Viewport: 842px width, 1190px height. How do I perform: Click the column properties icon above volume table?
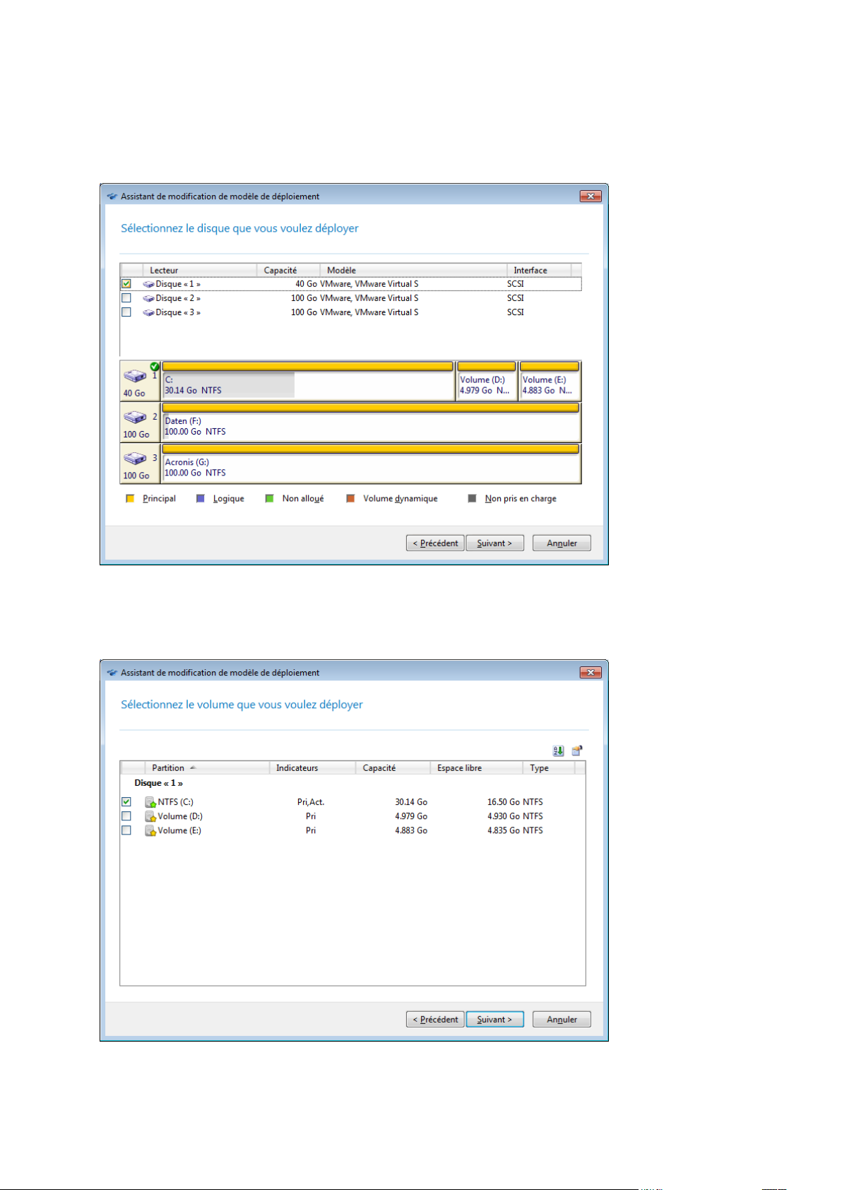pyautogui.click(x=577, y=750)
